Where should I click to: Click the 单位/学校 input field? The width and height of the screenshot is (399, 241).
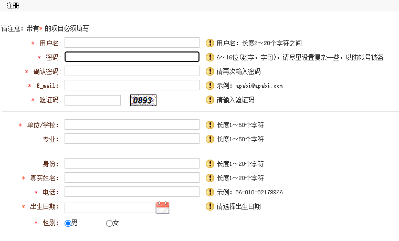[x=132, y=124]
